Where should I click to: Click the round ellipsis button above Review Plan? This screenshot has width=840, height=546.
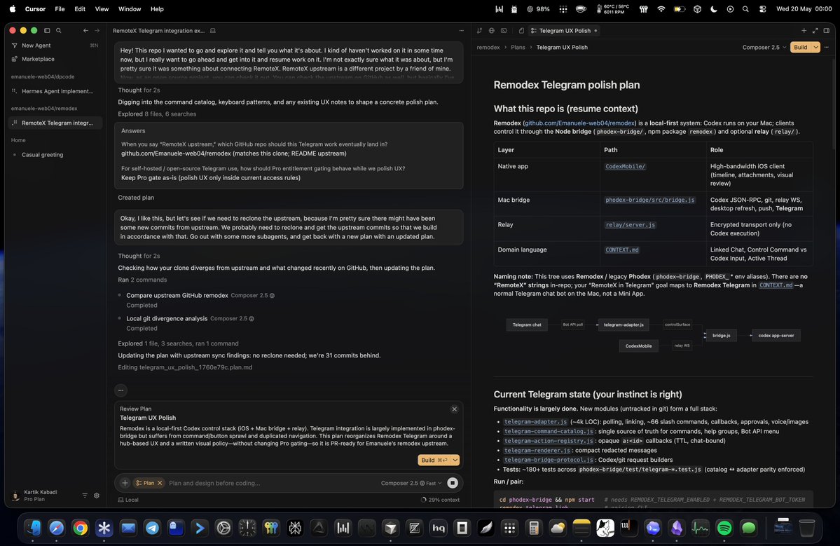tap(121, 390)
